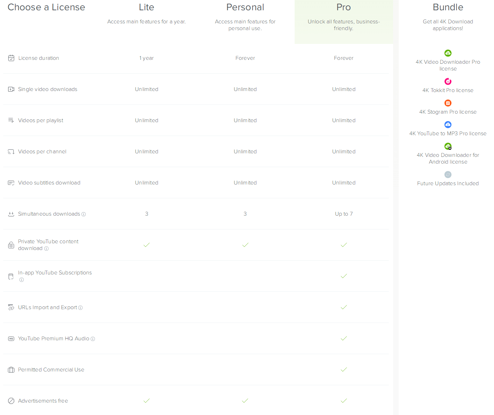Click the Pro 'Forever' license duration cell

tap(343, 58)
